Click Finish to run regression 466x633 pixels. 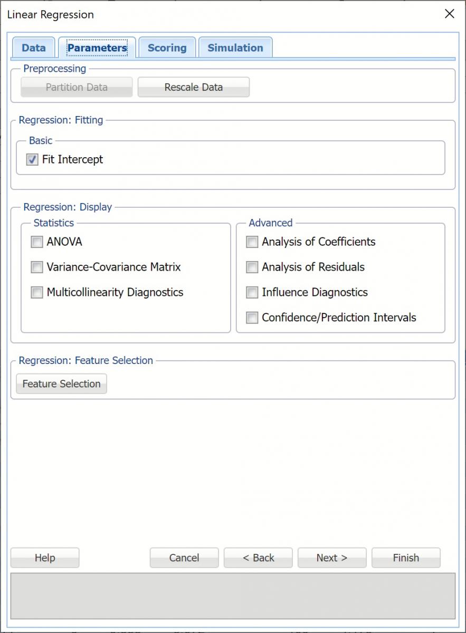[x=406, y=558]
